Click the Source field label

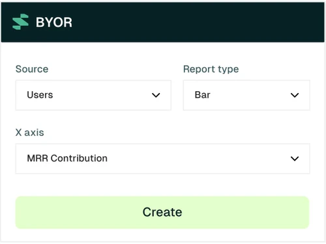(32, 69)
